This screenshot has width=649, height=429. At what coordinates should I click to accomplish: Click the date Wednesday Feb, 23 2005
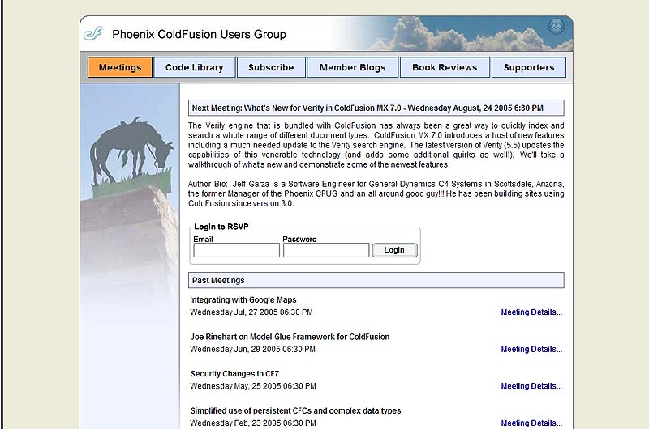click(x=253, y=423)
